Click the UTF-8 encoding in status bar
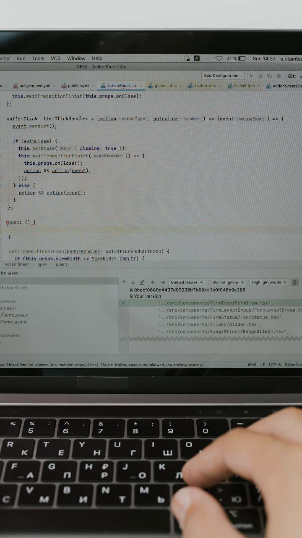This screenshot has width=302, height=538. coord(275,365)
